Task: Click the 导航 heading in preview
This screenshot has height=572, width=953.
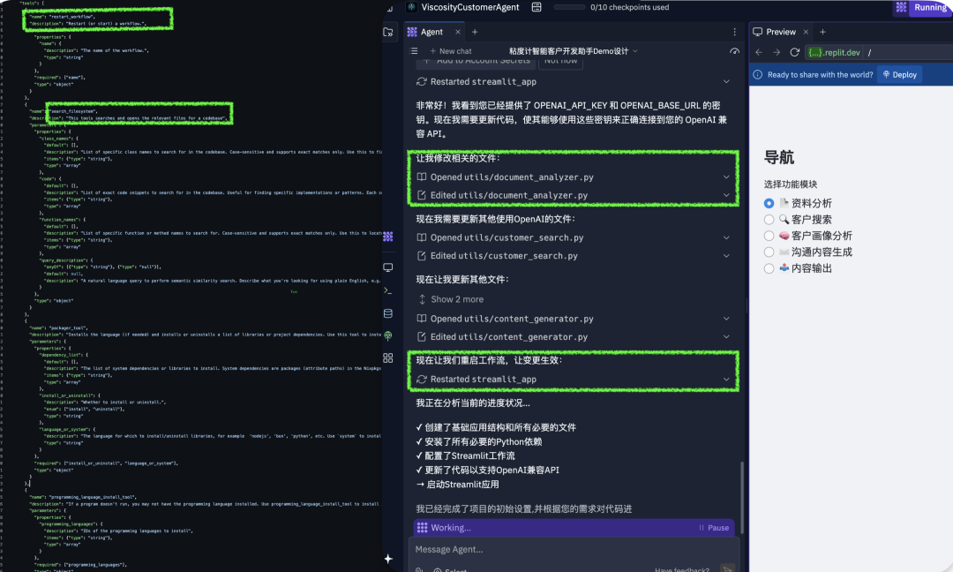Action: (778, 157)
